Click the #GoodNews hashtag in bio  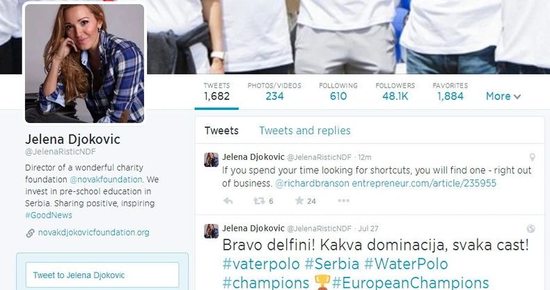pos(49,216)
